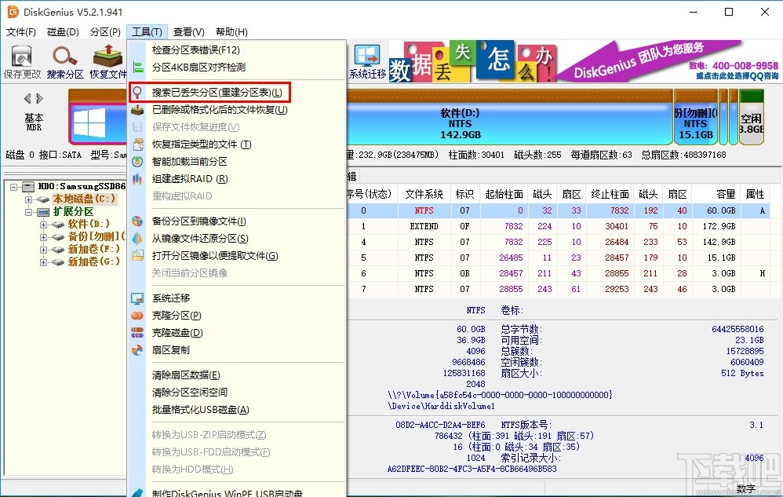Click previous disk left arrow
783x497 pixels.
tap(27, 98)
